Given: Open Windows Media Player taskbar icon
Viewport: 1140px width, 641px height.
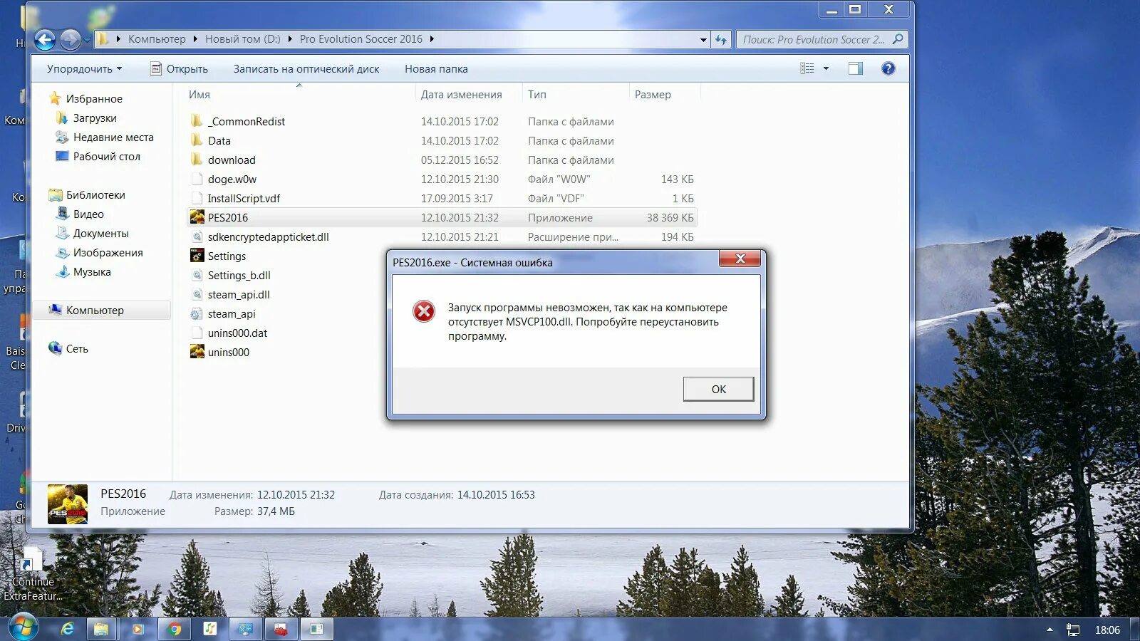Looking at the screenshot, I should pyautogui.click(x=138, y=629).
